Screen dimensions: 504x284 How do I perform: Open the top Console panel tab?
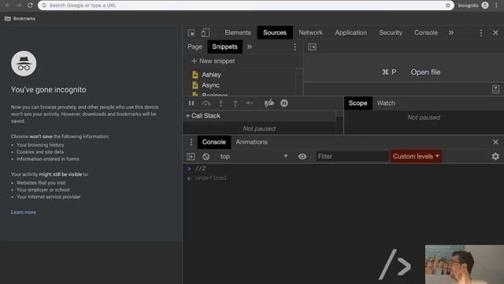[x=426, y=32]
